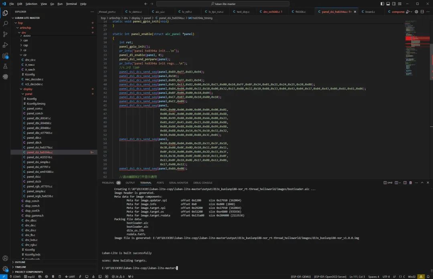Click the kill terminal trash icon
The height and width of the screenshot is (279, 433).
[411, 183]
